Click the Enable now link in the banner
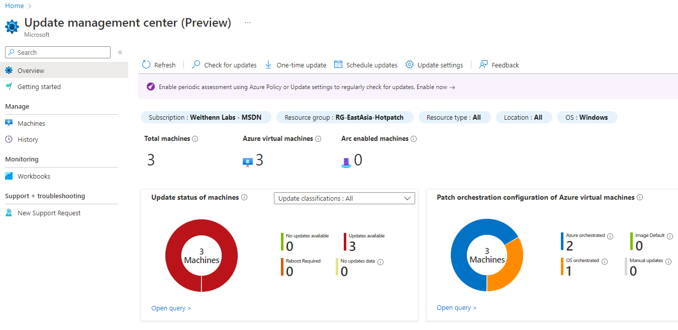This screenshot has width=678, height=330. 436,87
